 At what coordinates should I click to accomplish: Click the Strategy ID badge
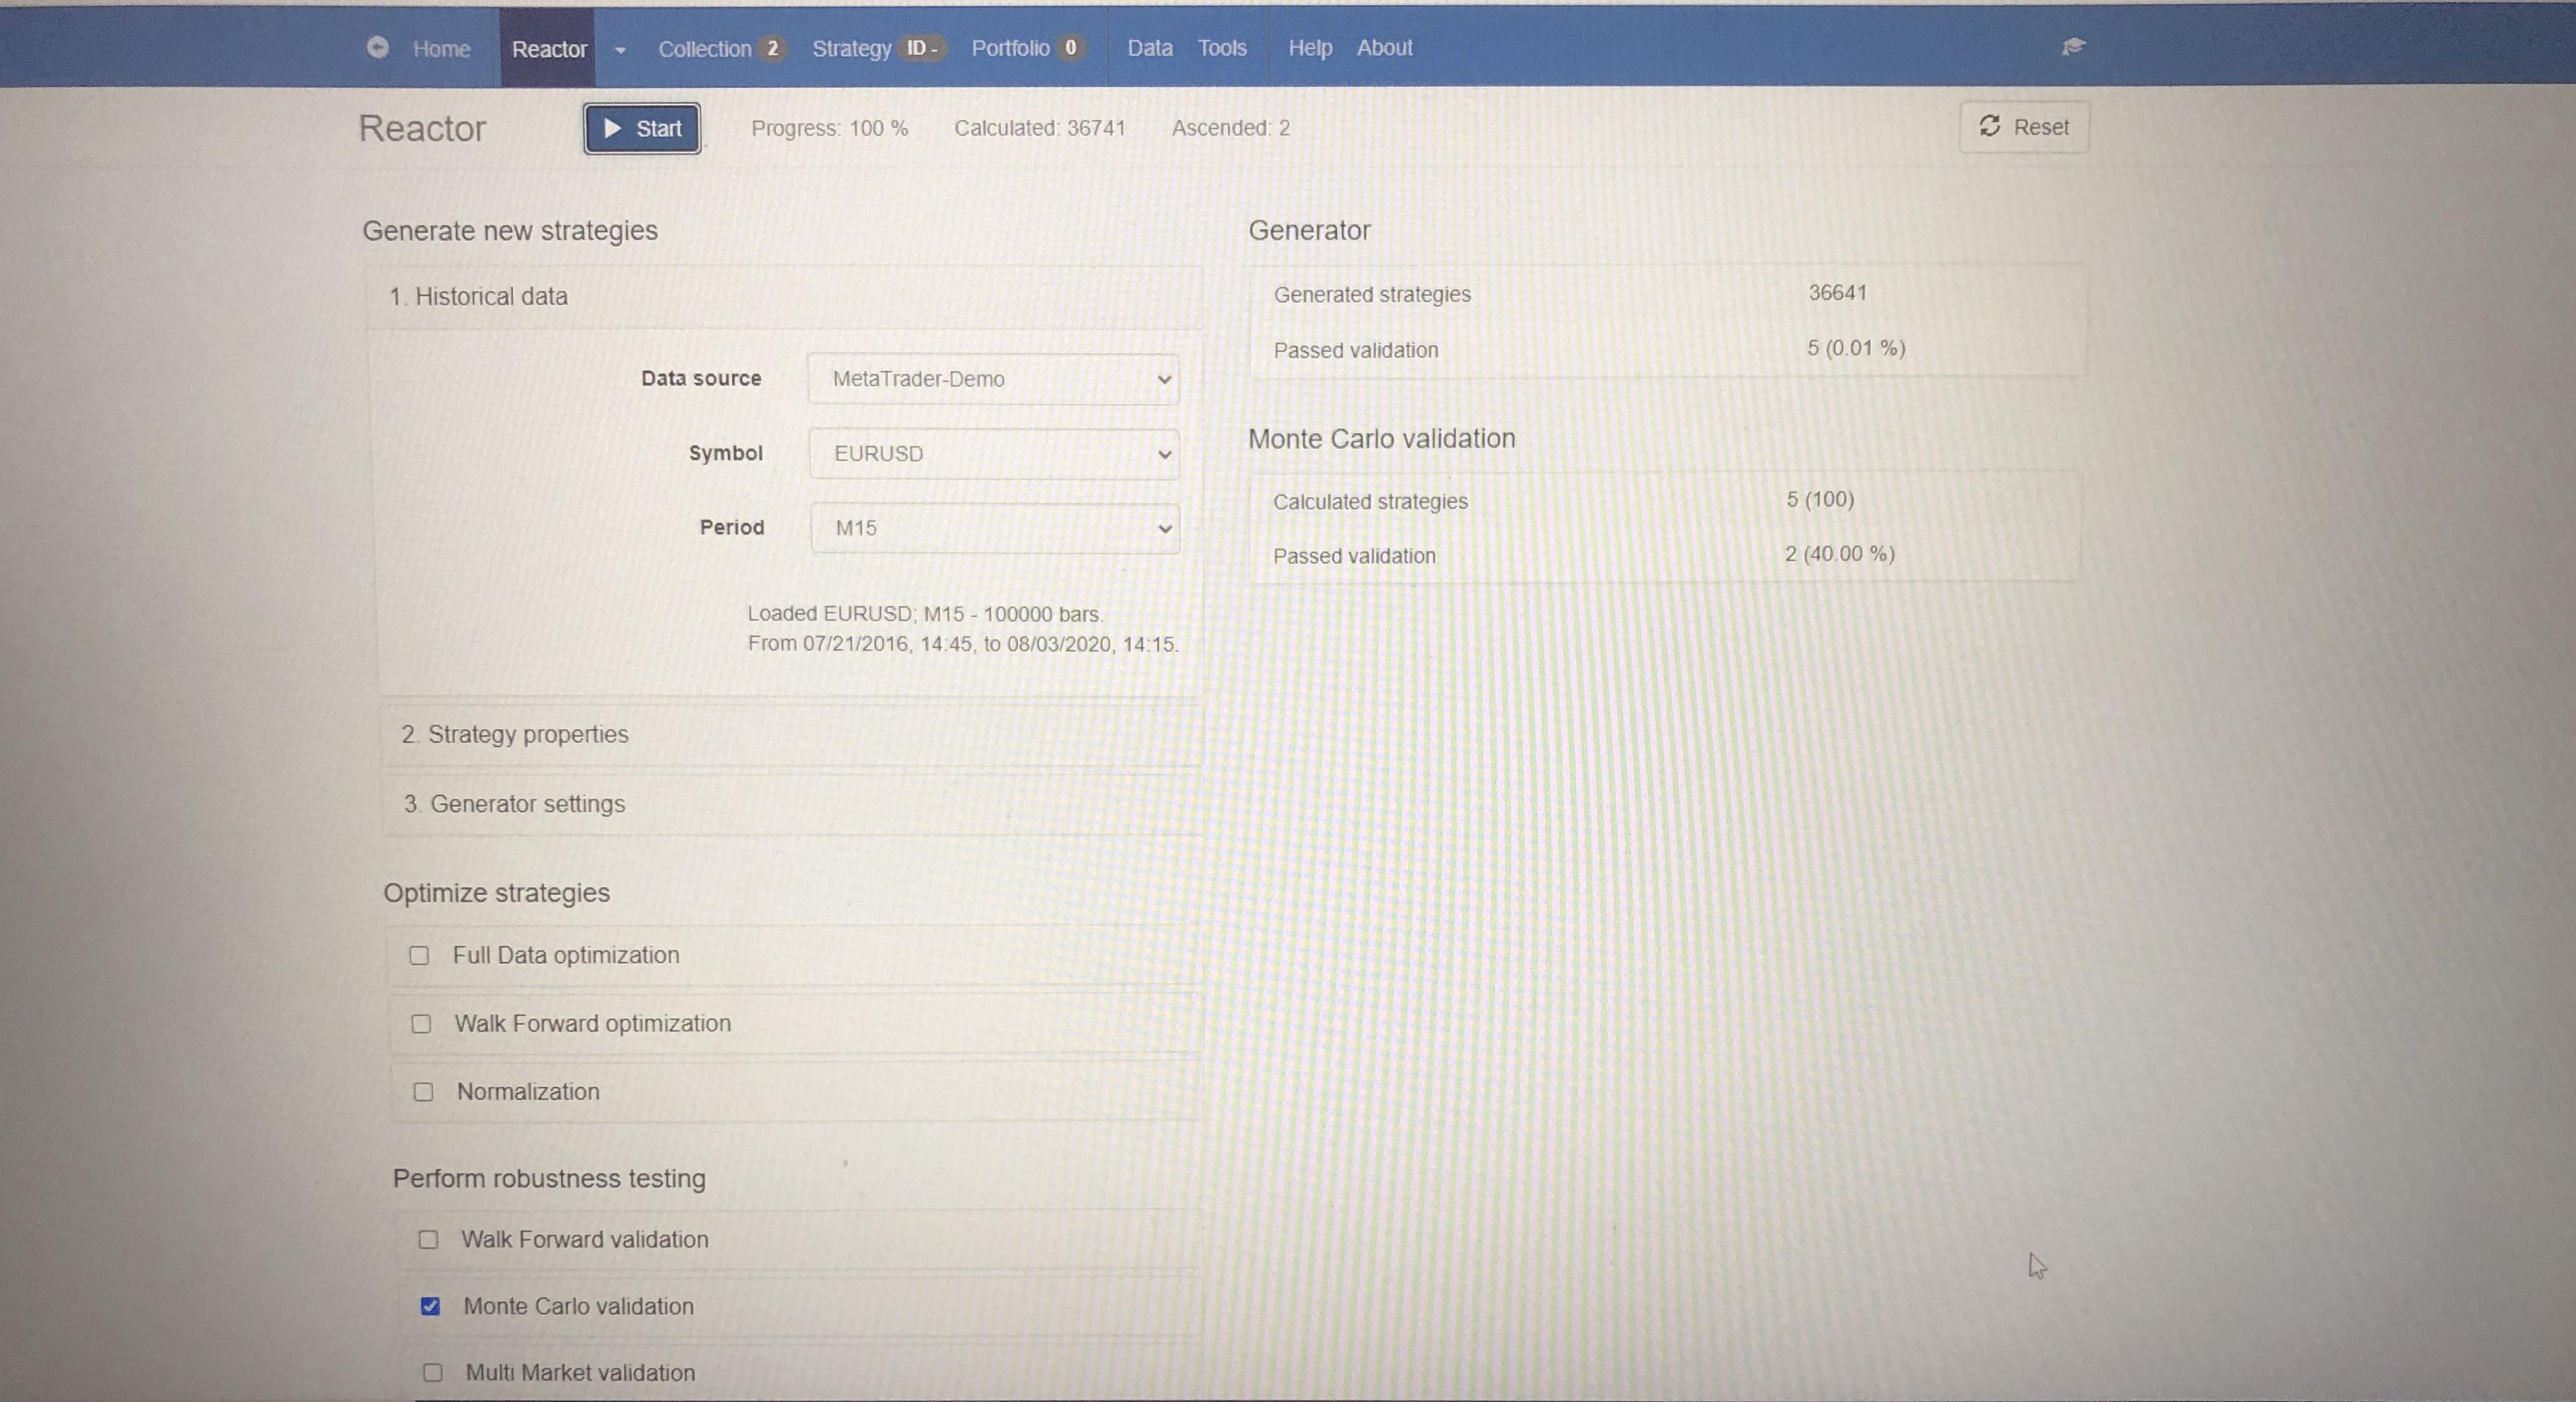[921, 48]
